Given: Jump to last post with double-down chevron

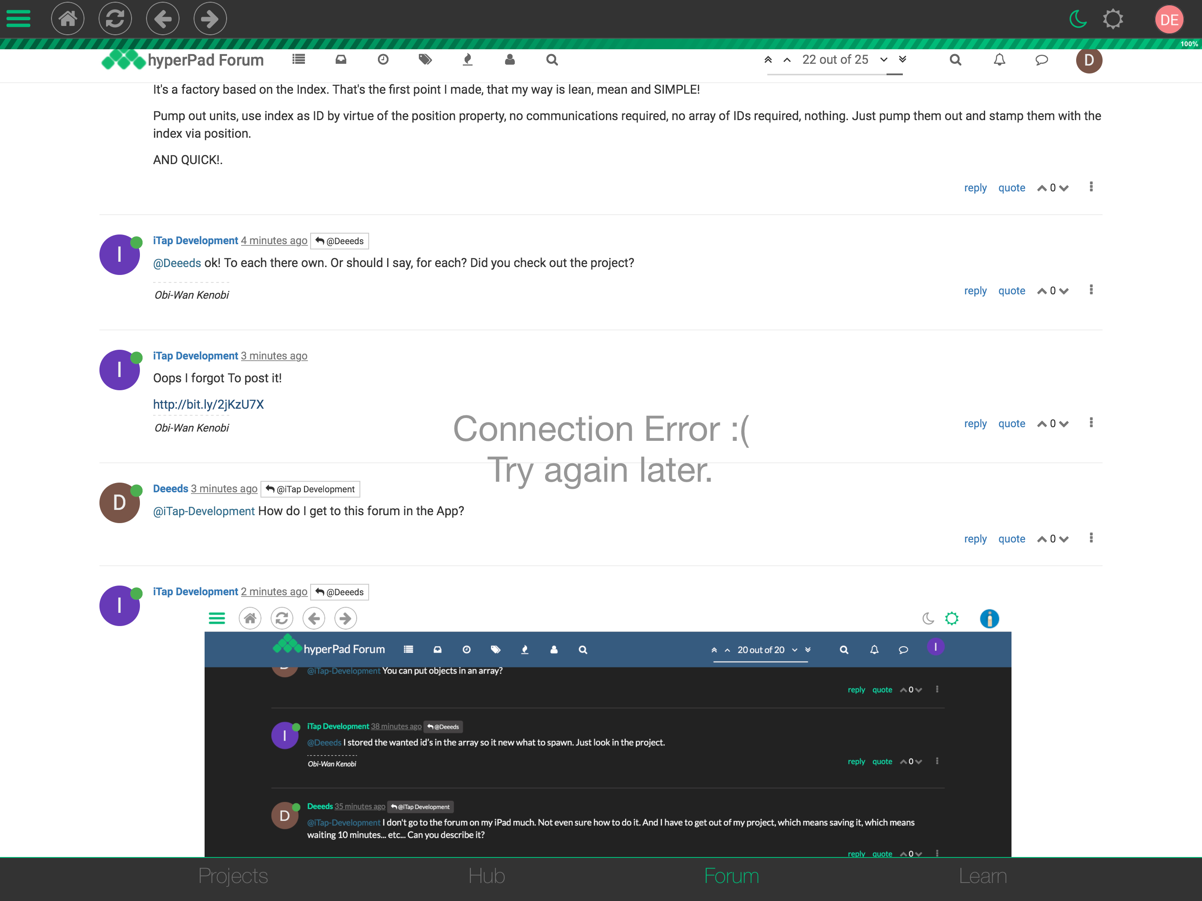Looking at the screenshot, I should pos(902,59).
